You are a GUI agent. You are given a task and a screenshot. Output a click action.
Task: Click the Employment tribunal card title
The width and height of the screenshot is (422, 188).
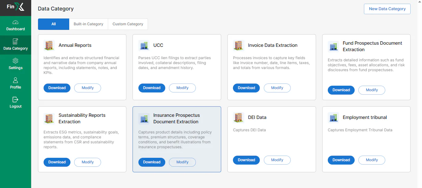[x=365, y=117]
